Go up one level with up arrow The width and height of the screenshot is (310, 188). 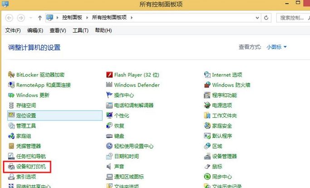click(40, 18)
